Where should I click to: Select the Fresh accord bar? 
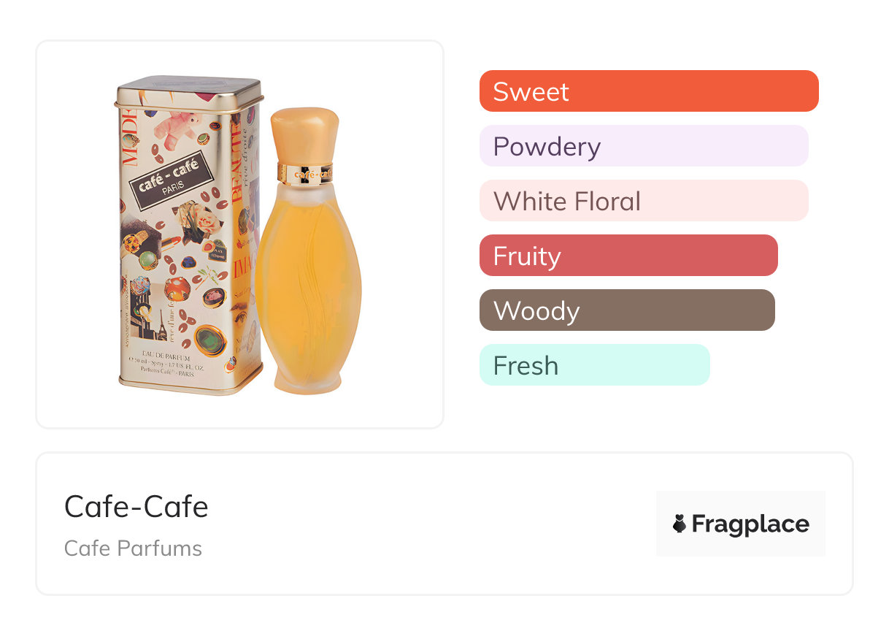tap(594, 365)
